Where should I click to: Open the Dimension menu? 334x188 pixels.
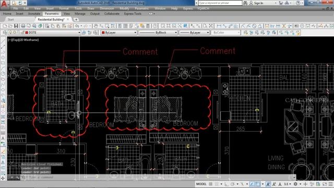point(107,8)
